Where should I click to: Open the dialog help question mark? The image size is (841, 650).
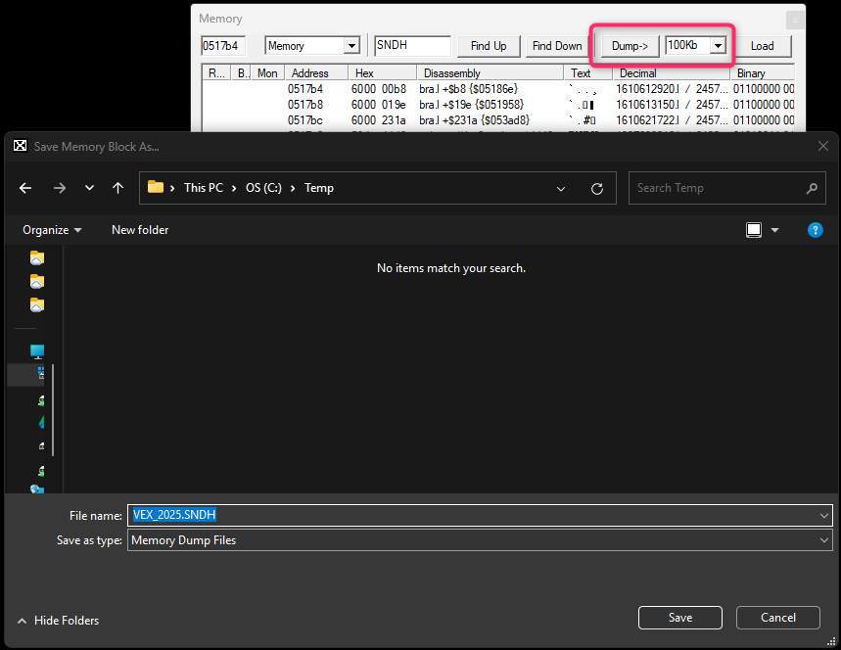[815, 230]
